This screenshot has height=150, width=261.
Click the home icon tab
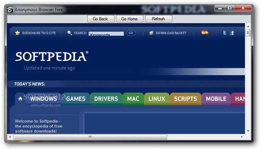click(x=20, y=99)
